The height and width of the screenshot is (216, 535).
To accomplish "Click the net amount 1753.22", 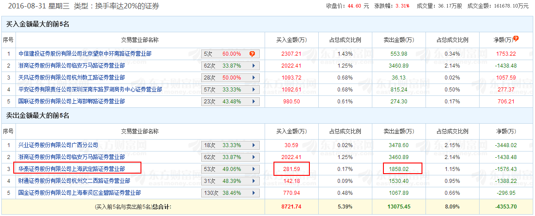I will click(506, 54).
